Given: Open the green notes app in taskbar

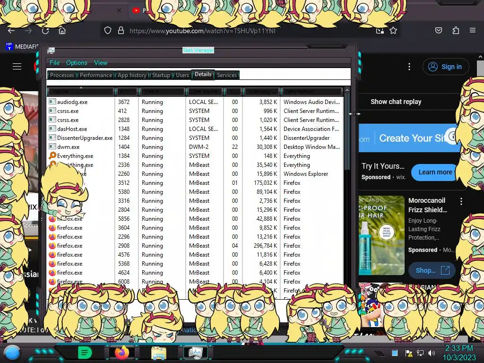Looking at the screenshot, I should tap(85, 353).
